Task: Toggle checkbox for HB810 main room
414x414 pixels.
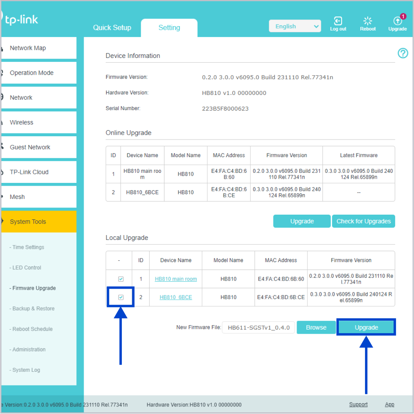Action: click(121, 279)
